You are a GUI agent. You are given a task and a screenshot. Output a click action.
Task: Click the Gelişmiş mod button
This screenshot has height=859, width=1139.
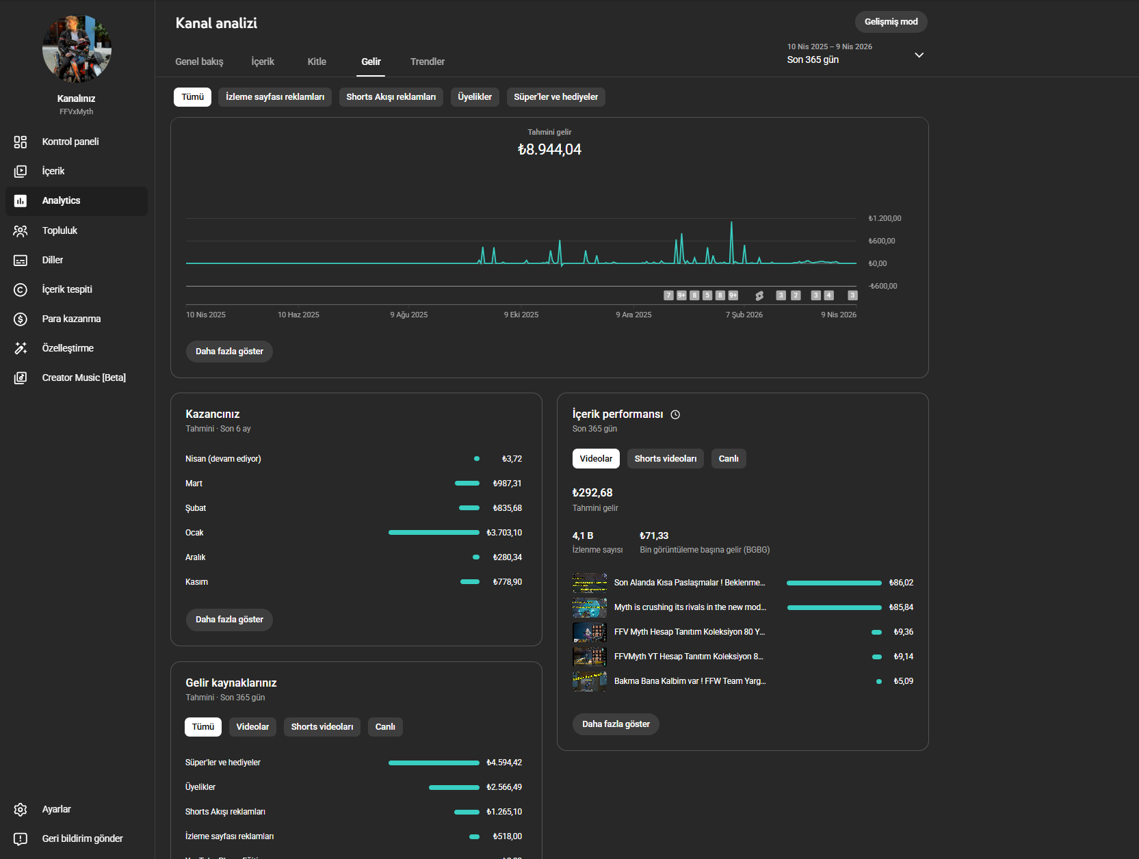click(891, 22)
